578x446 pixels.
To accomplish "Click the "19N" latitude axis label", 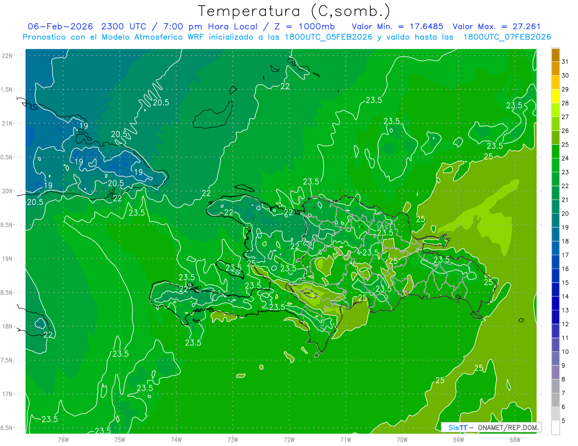I will tap(7, 259).
